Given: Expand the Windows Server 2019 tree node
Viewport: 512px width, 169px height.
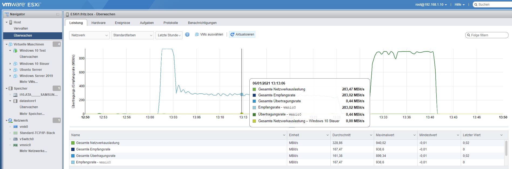Looking at the screenshot, I should pyautogui.click(x=10, y=76).
